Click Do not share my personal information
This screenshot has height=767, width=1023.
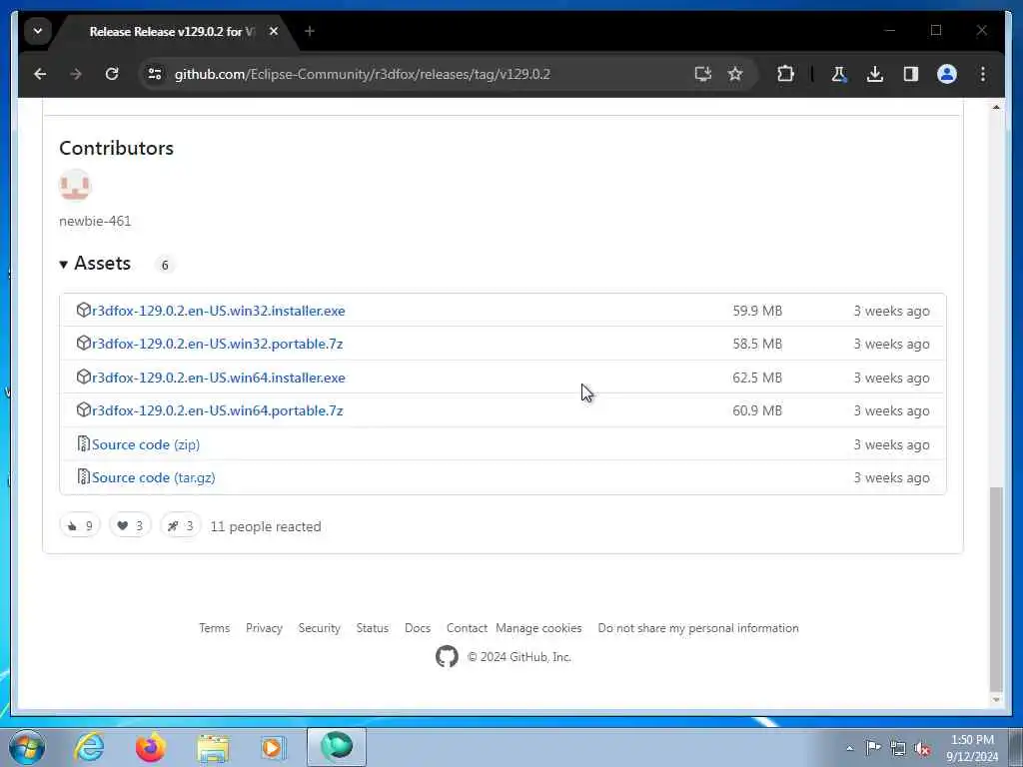coord(698,628)
